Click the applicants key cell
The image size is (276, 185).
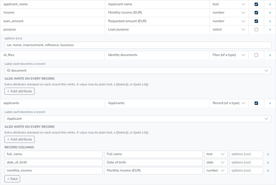coord(52,103)
